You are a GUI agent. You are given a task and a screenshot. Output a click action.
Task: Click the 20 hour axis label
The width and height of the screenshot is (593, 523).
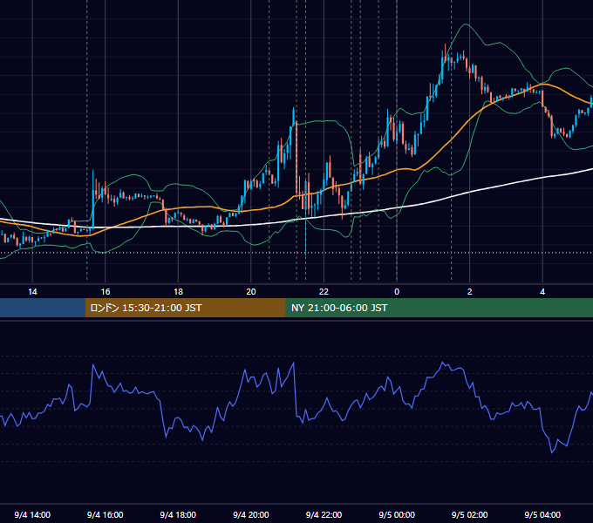coord(251,292)
